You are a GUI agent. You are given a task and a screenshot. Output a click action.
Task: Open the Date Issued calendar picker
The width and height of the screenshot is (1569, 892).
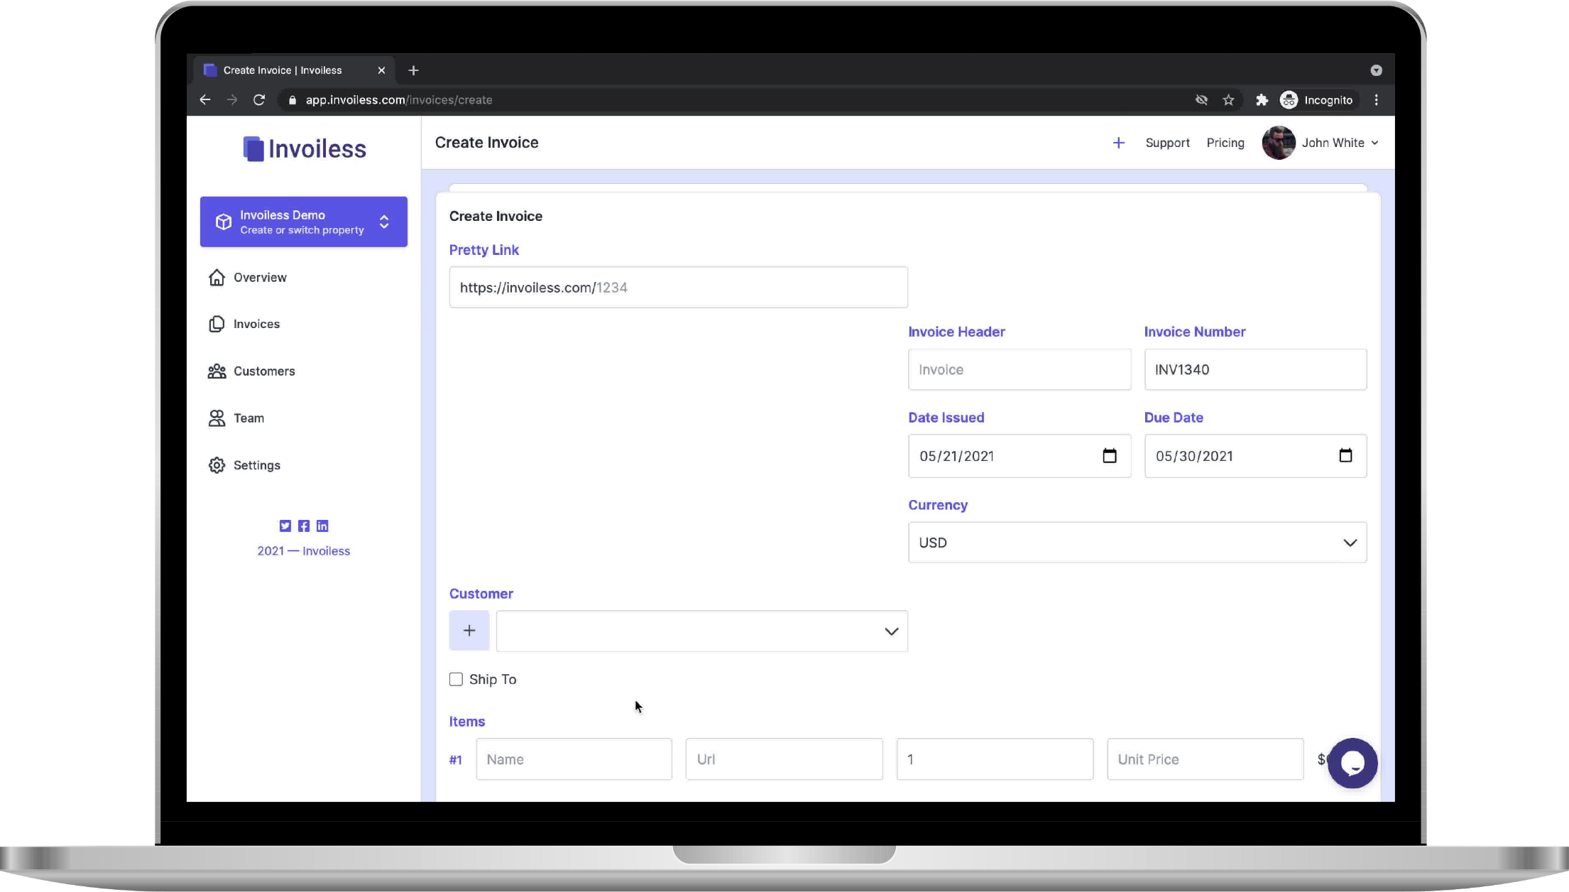1110,456
